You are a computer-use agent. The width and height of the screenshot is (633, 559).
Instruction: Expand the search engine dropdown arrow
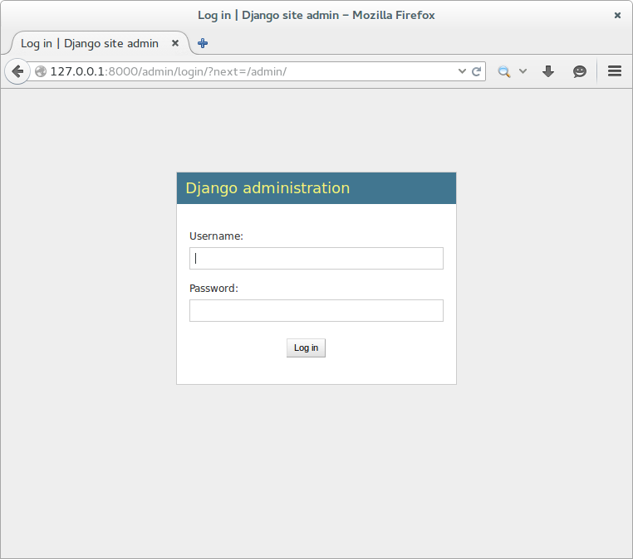[x=523, y=71]
